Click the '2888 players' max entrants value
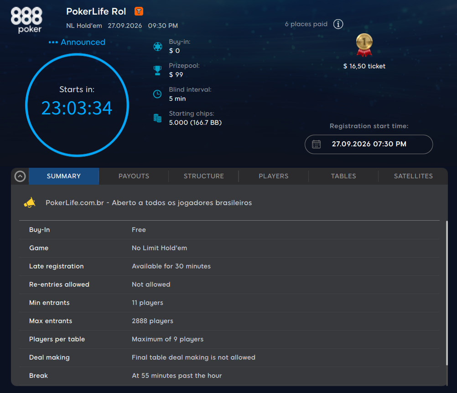This screenshot has width=457, height=393. point(152,321)
